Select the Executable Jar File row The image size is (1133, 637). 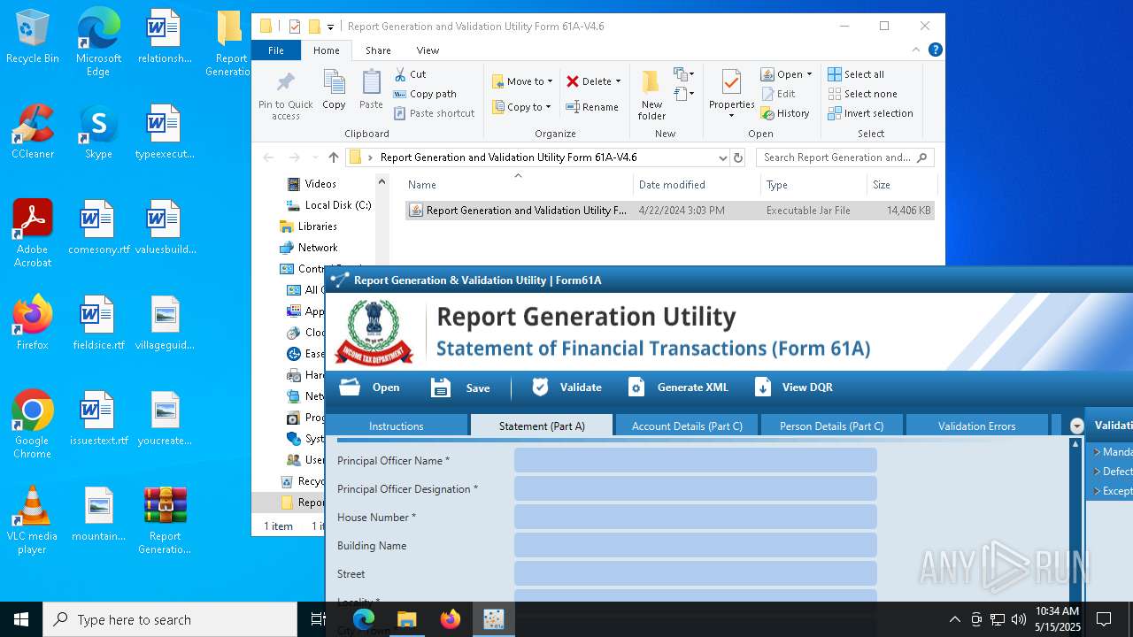click(x=669, y=211)
